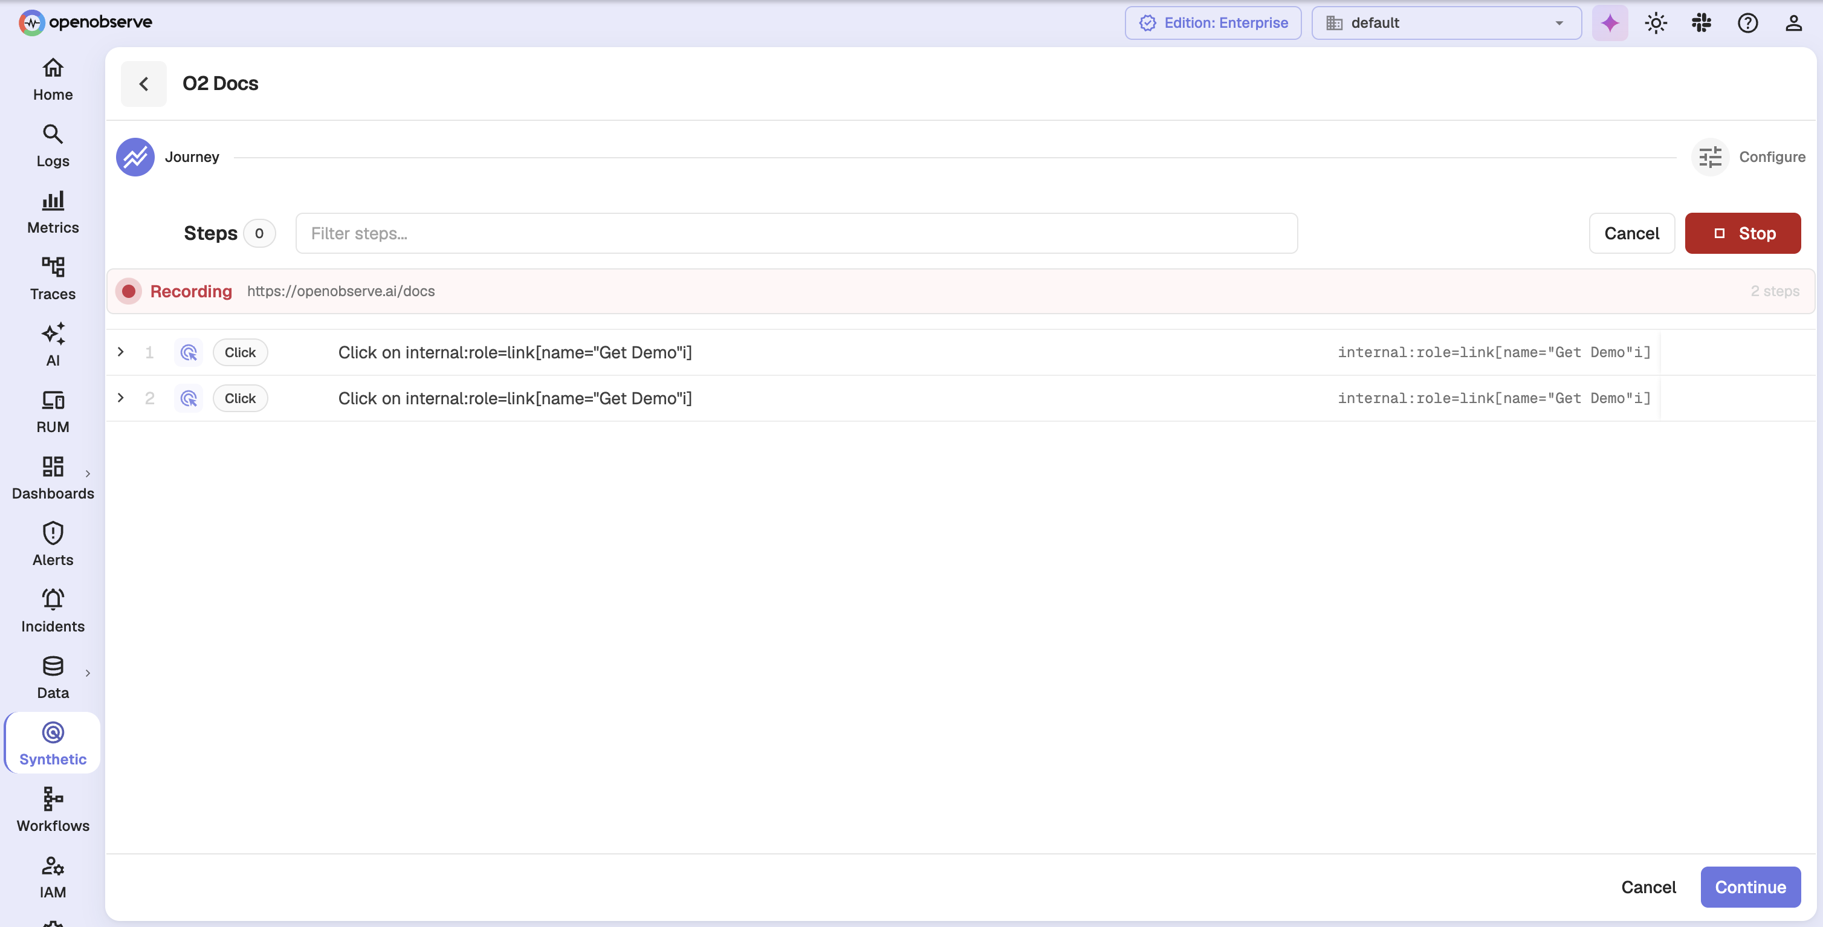1823x927 pixels.
Task: Click step 2 selector code text
Action: click(1493, 398)
